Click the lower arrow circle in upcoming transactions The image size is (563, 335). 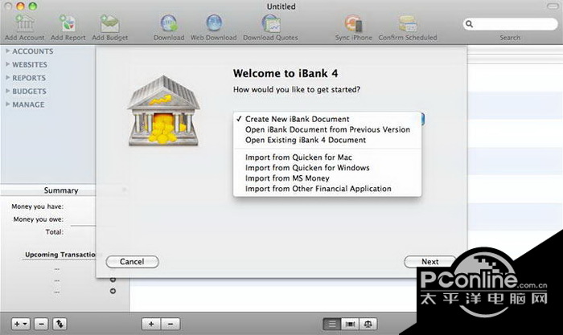pyautogui.click(x=113, y=291)
